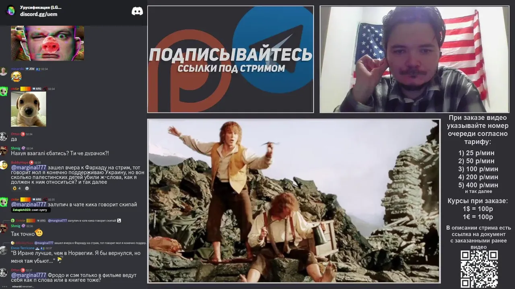Click the '4) 200 р/мин' tariff line

click(478, 177)
